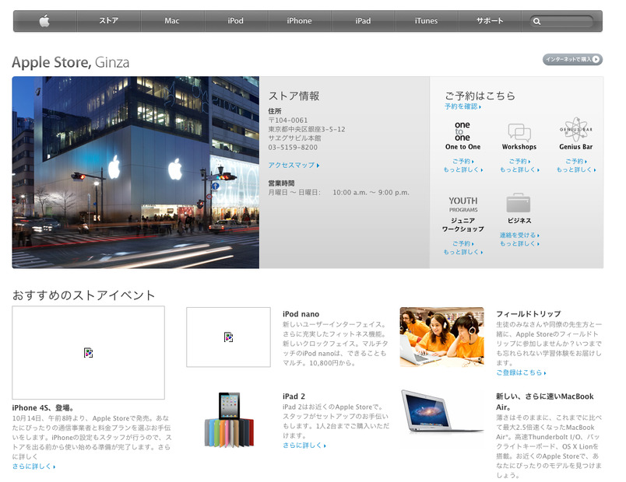The width and height of the screenshot is (626, 482).
Task: Click the store phone number 03-5159-8200
Action: click(293, 148)
